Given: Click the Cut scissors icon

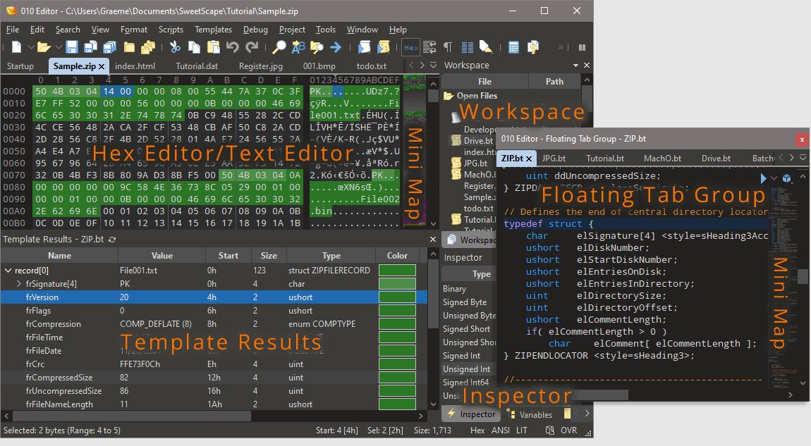Looking at the screenshot, I should tap(175, 47).
